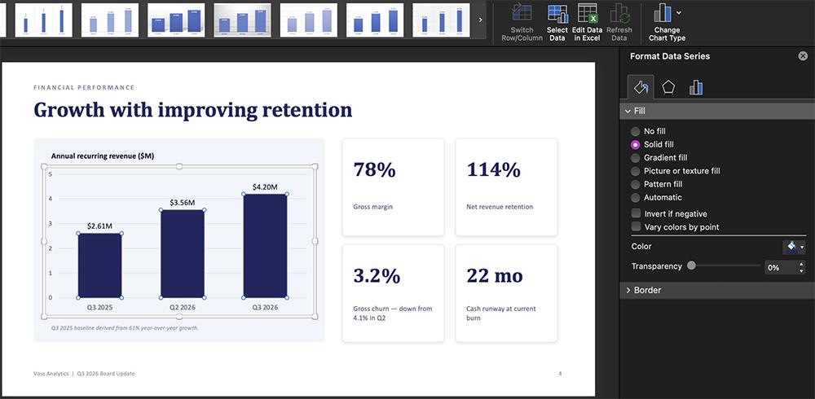This screenshot has width=815, height=399.
Task: Switch to Effects pentagon tab
Action: (x=668, y=87)
